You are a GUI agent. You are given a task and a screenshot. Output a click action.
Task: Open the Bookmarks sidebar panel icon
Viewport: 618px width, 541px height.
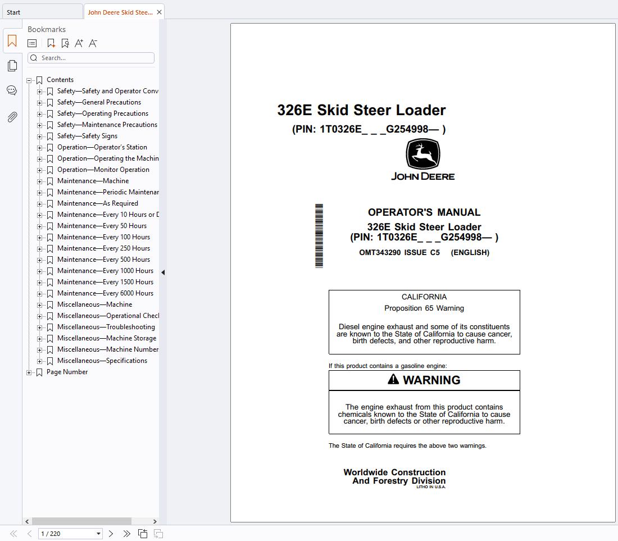point(12,41)
